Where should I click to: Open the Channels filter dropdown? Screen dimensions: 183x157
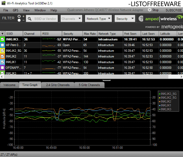[71, 18]
